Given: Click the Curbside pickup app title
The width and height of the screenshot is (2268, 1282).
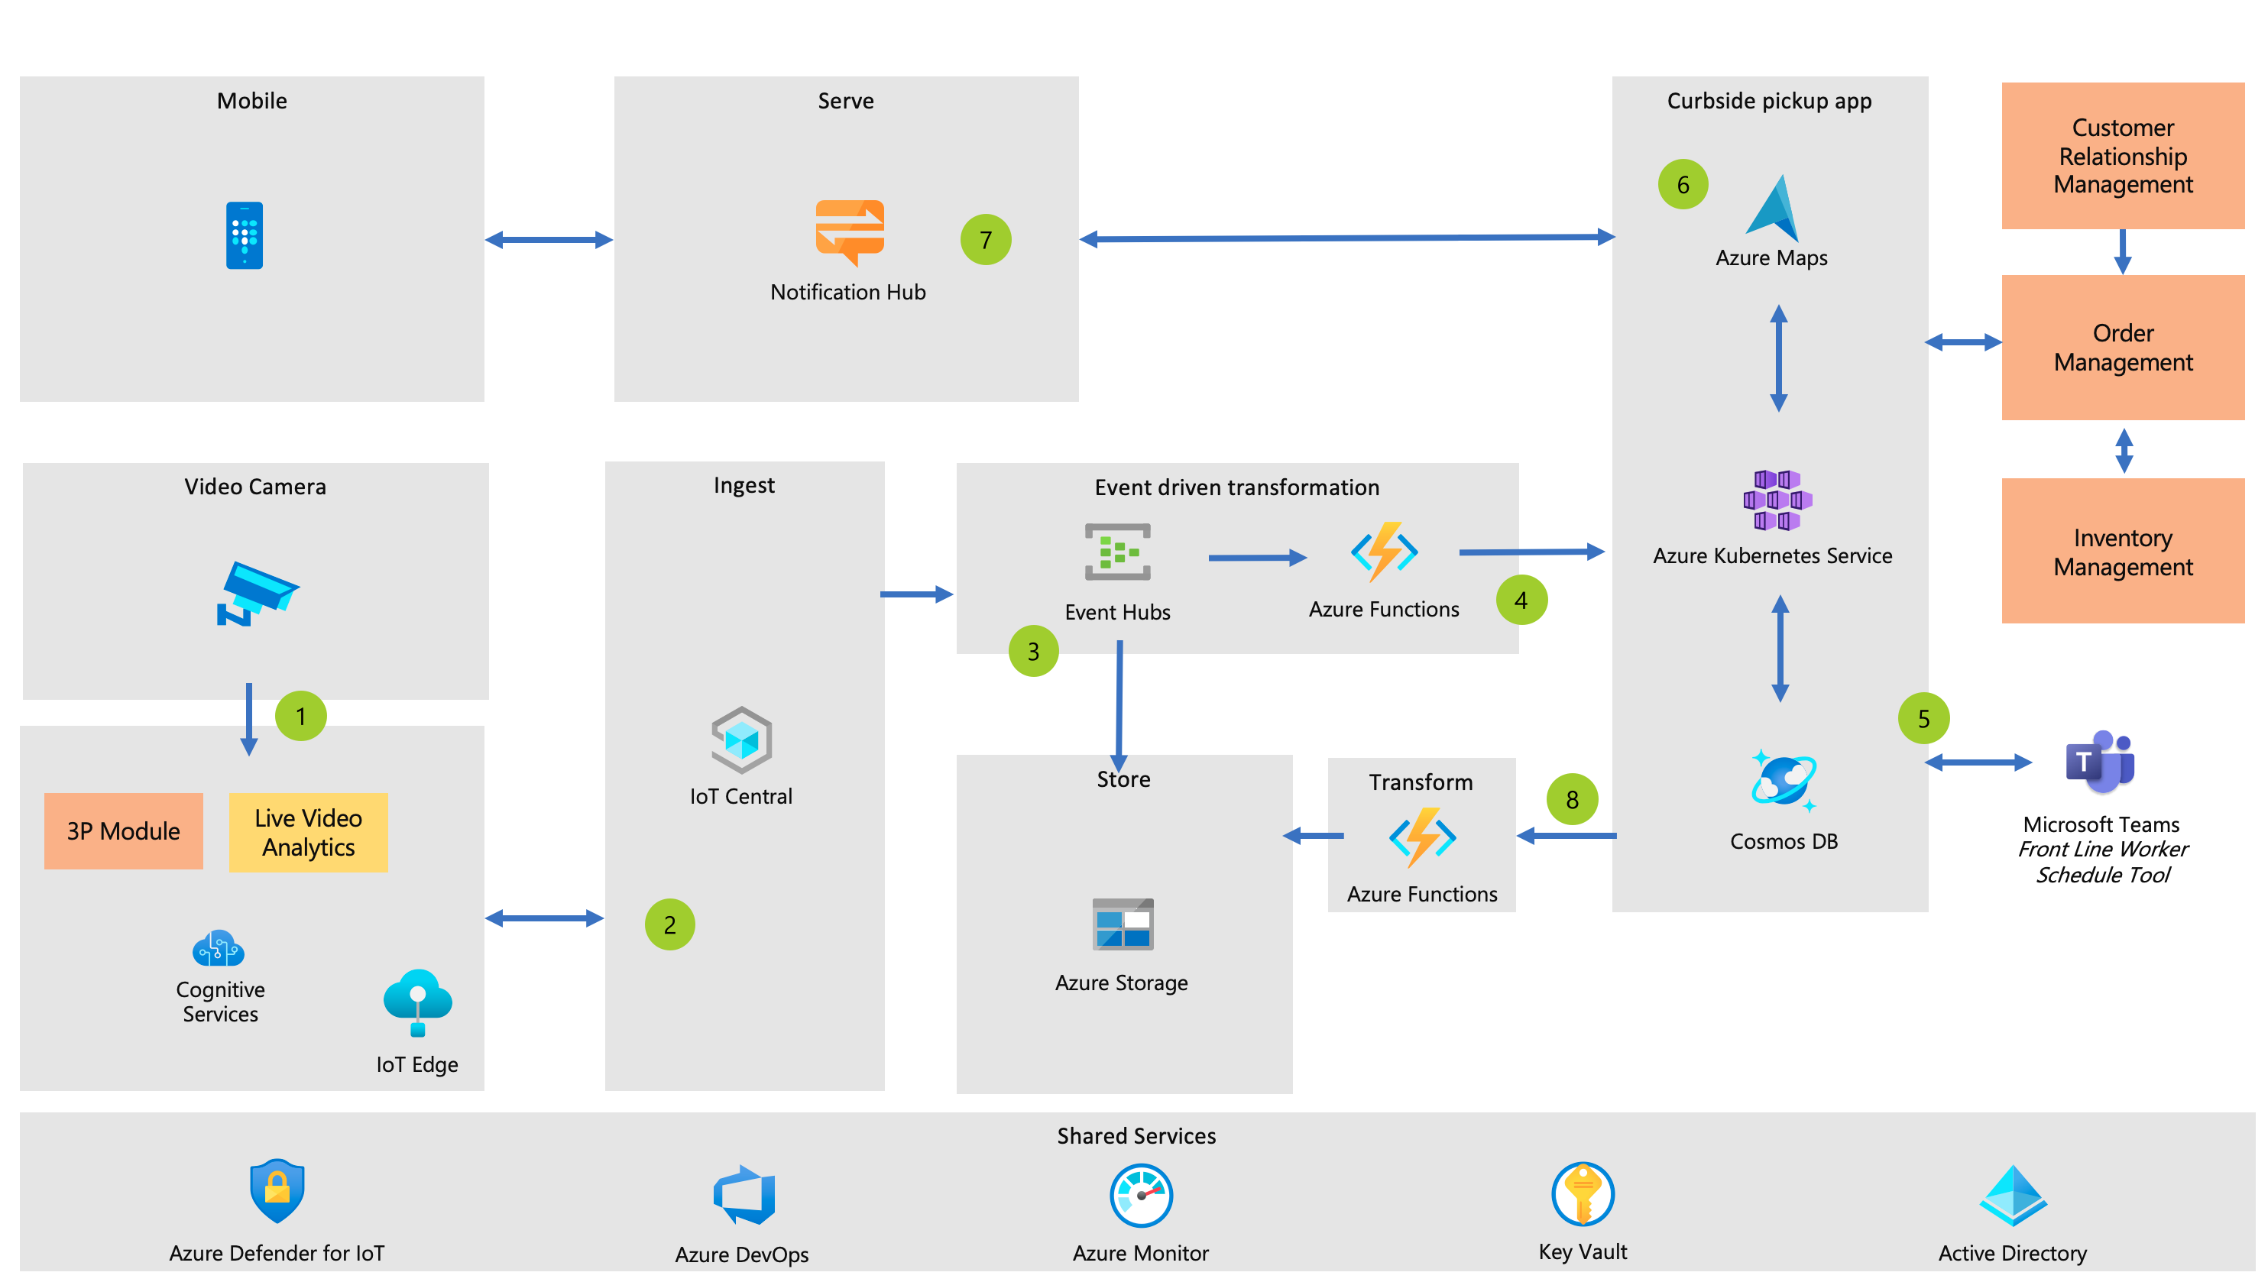Looking at the screenshot, I should (1769, 102).
